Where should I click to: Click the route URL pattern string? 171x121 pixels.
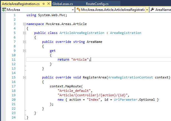point(93,95)
